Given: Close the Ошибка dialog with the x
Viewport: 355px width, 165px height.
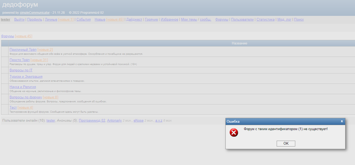Looking at the screenshot, I should tap(342, 121).
